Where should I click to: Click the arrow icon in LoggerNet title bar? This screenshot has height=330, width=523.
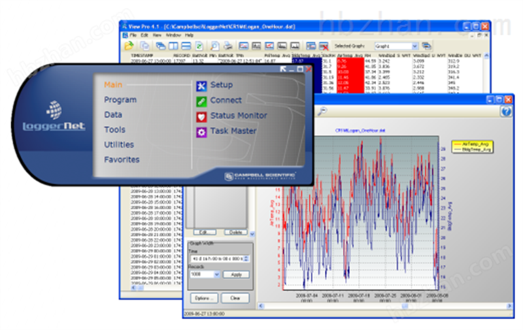coord(284,69)
